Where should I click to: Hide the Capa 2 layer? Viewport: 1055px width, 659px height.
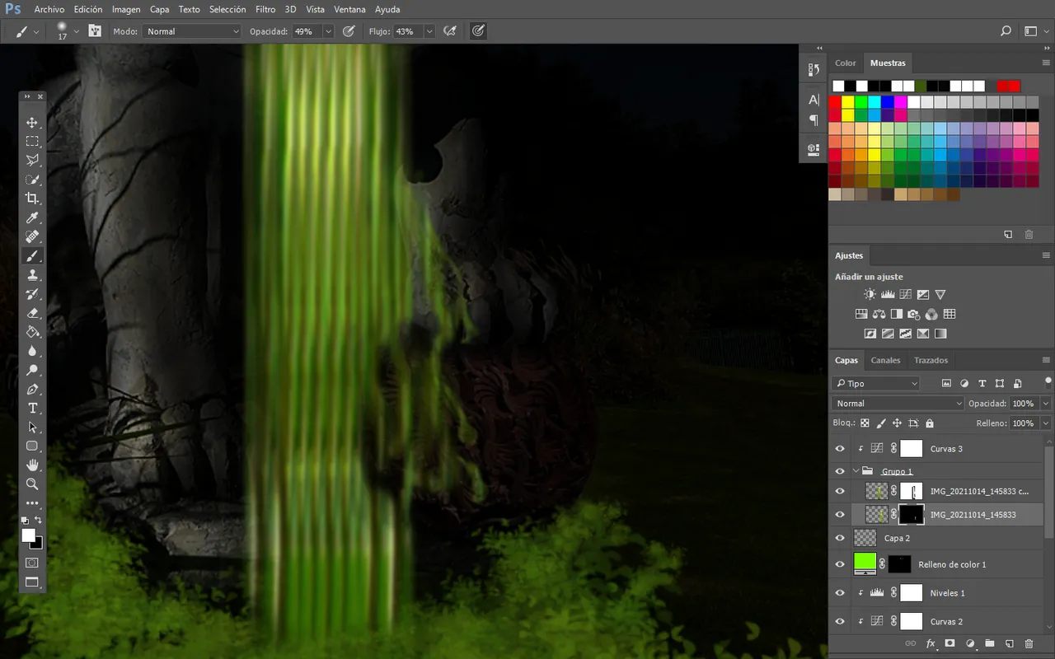coord(840,538)
